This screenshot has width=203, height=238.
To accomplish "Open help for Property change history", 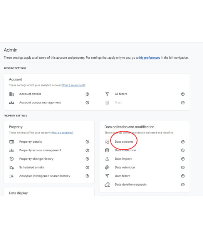I will tap(87, 159).
